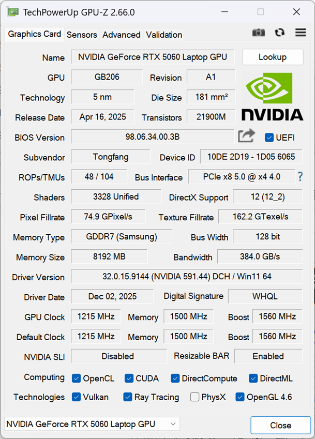The height and width of the screenshot is (439, 315).
Task: Open the hamburger menu icon
Action: pos(301,33)
